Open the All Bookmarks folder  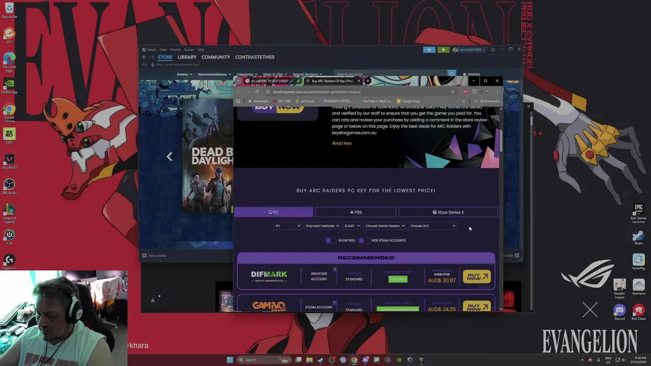(x=487, y=101)
